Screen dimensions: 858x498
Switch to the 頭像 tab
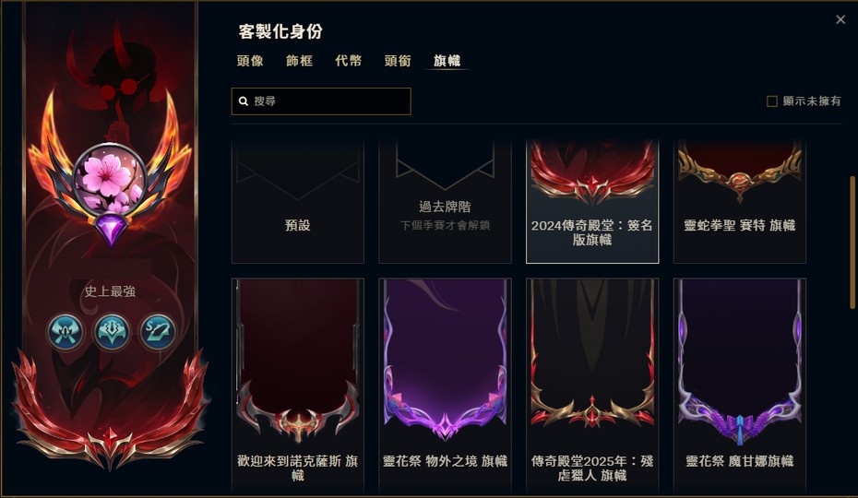[x=250, y=61]
